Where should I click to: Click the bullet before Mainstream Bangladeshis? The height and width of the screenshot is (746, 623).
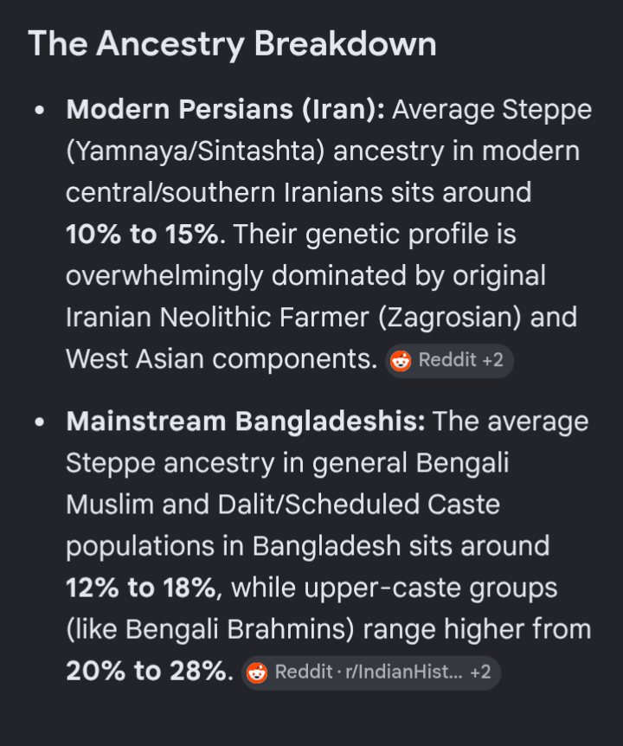40,422
